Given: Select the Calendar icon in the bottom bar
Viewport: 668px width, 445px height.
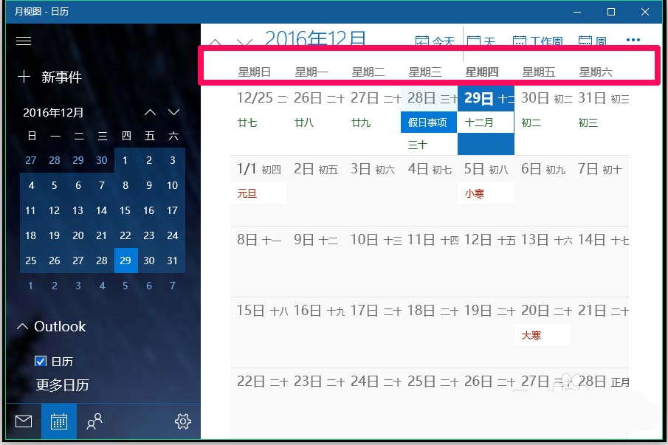Looking at the screenshot, I should (58, 421).
